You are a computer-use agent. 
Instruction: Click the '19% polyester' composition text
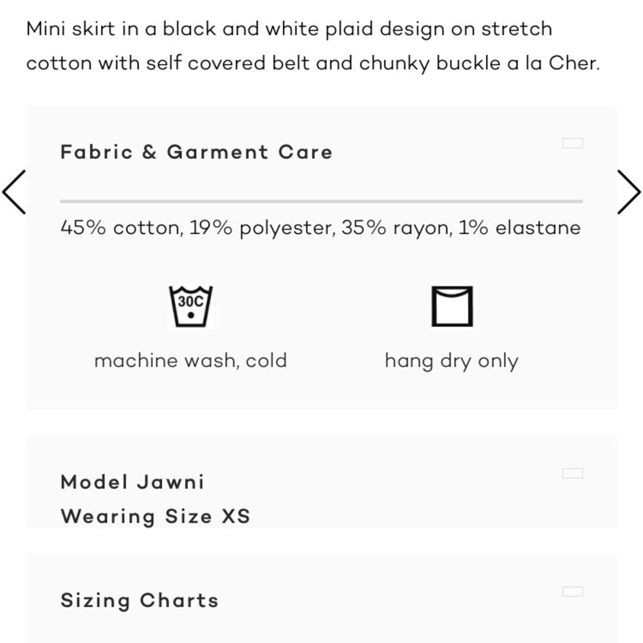(x=262, y=228)
